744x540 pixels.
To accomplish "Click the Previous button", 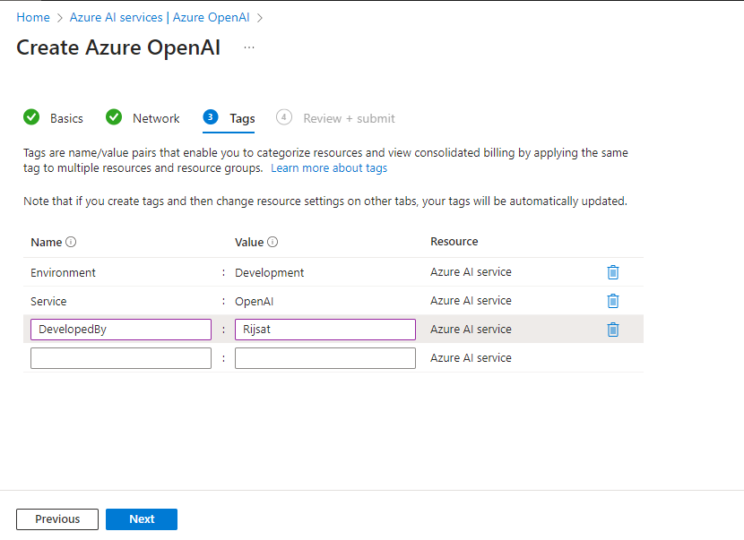I will (x=57, y=519).
